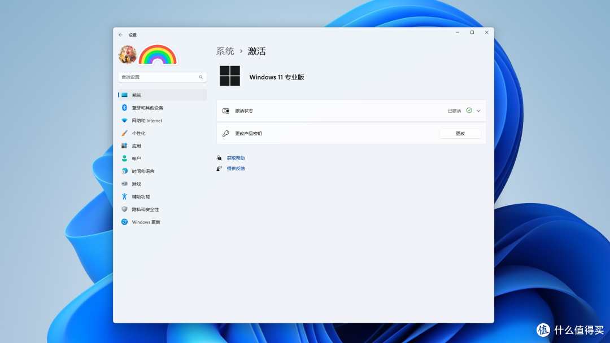Screen dimensions: 610x343
Task: Select 系统 in the sidebar
Action: point(163,95)
